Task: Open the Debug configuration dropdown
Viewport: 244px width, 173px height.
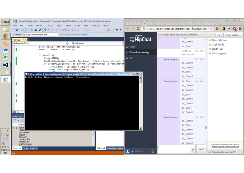Action: click(78, 30)
